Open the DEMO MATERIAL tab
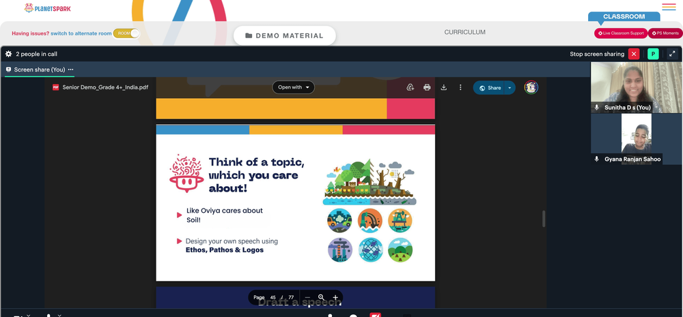The height and width of the screenshot is (317, 683). pyautogui.click(x=284, y=35)
